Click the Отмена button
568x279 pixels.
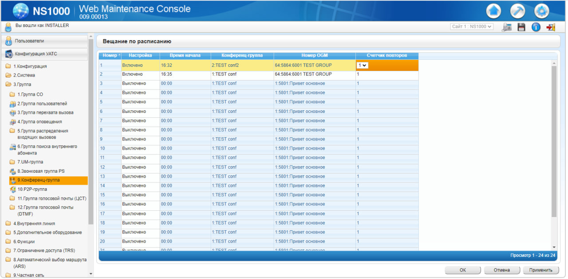tap(502, 270)
